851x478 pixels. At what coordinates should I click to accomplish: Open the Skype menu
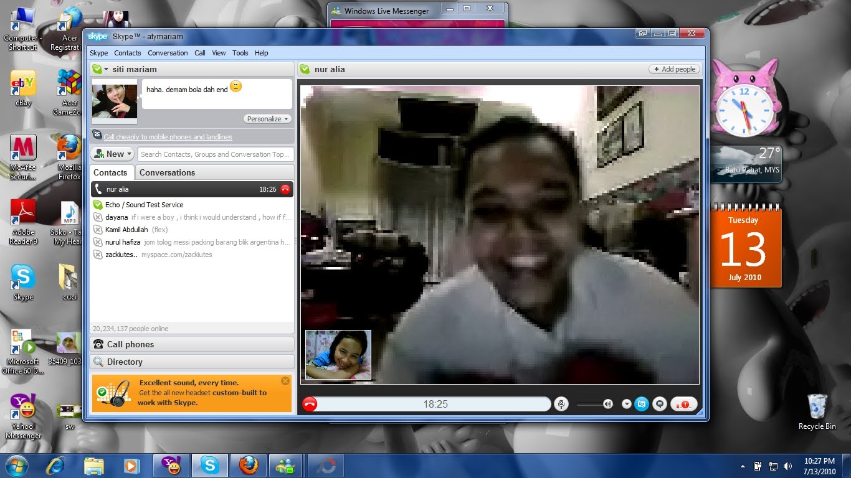(98, 53)
